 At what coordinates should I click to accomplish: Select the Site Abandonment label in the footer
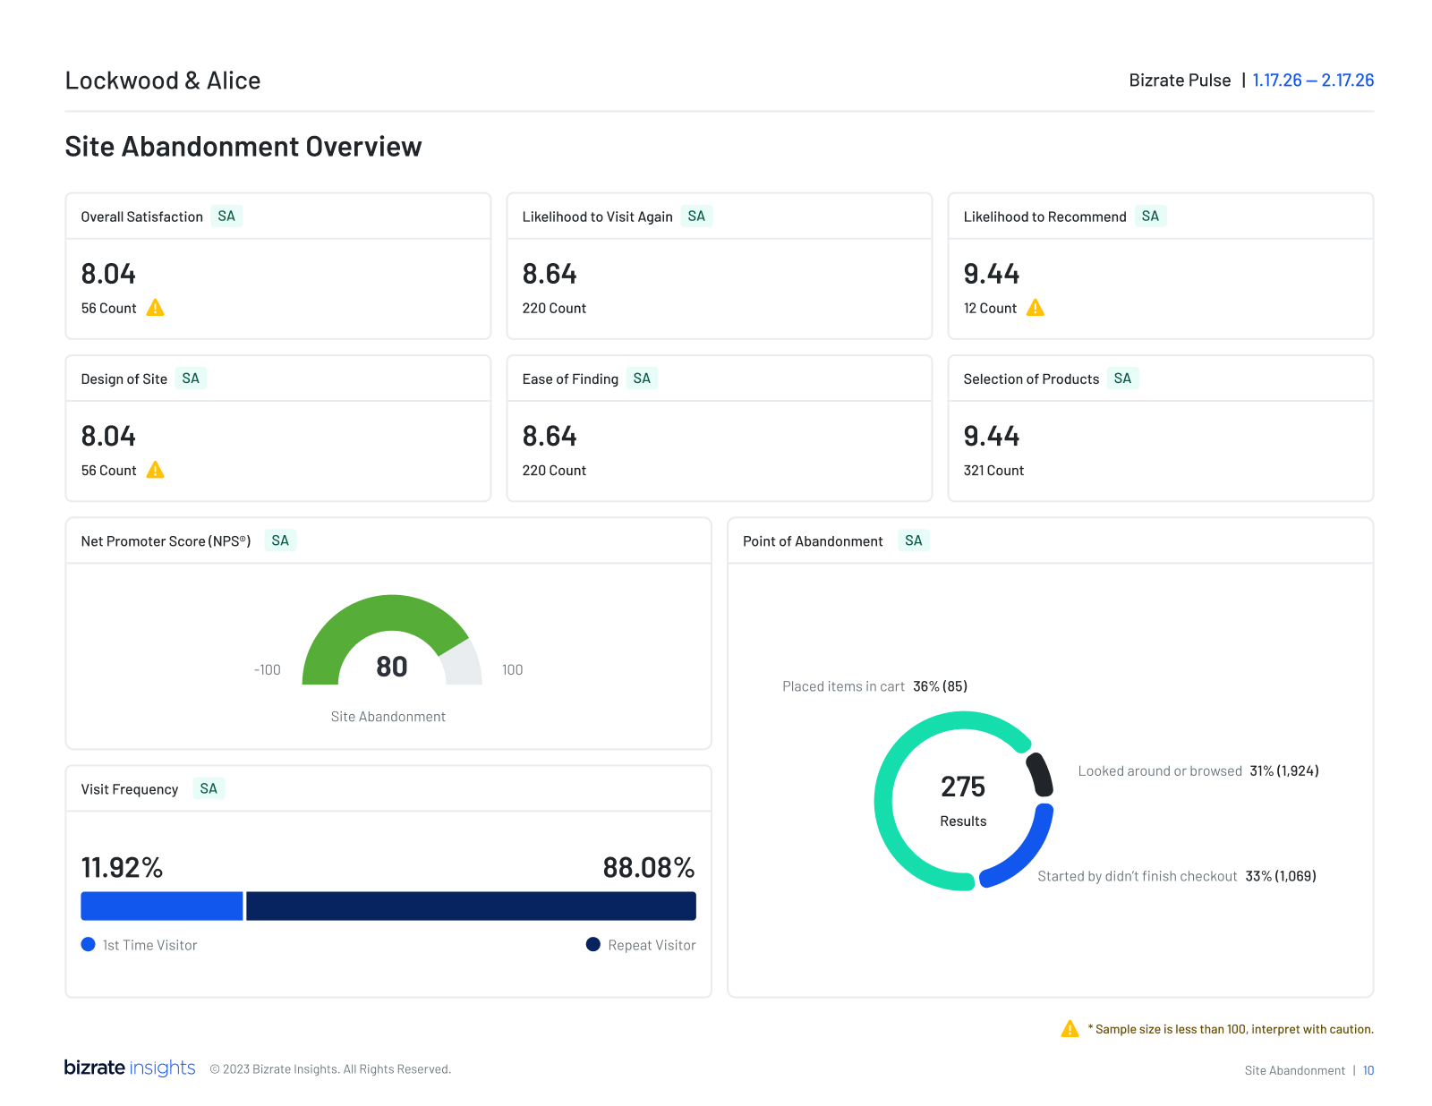tap(1294, 1070)
